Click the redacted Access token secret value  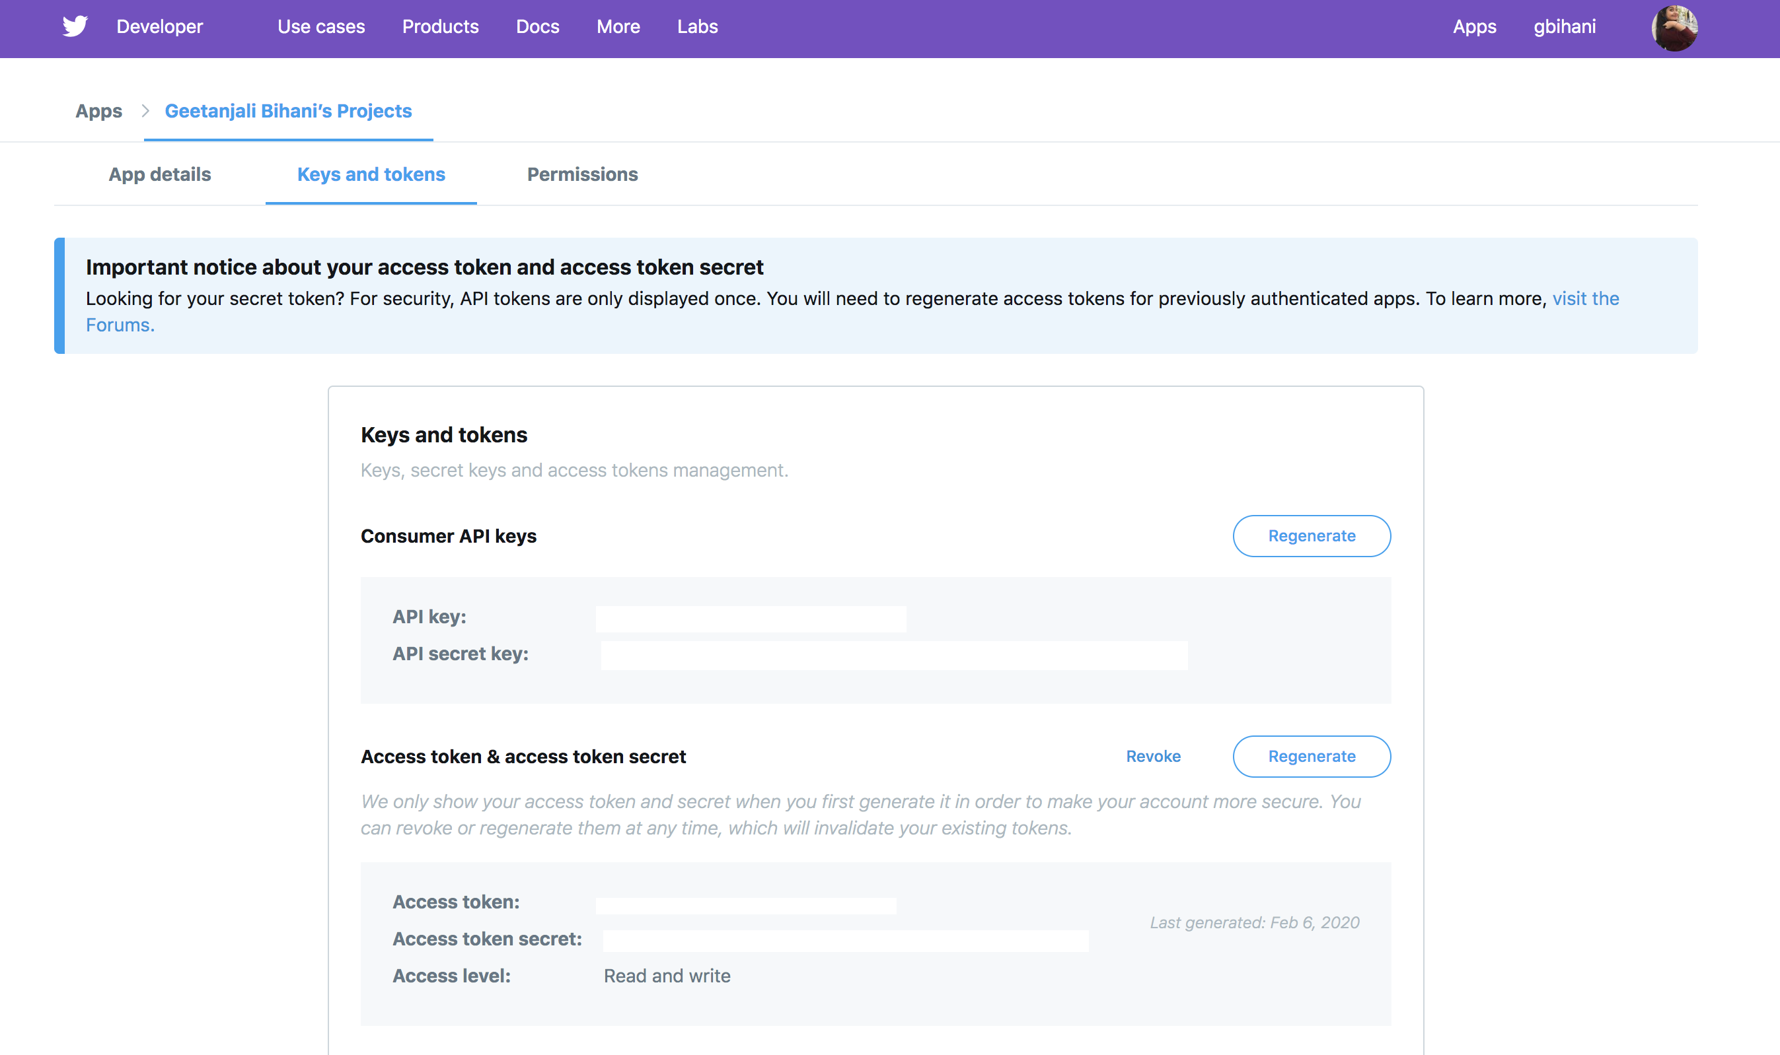(845, 941)
